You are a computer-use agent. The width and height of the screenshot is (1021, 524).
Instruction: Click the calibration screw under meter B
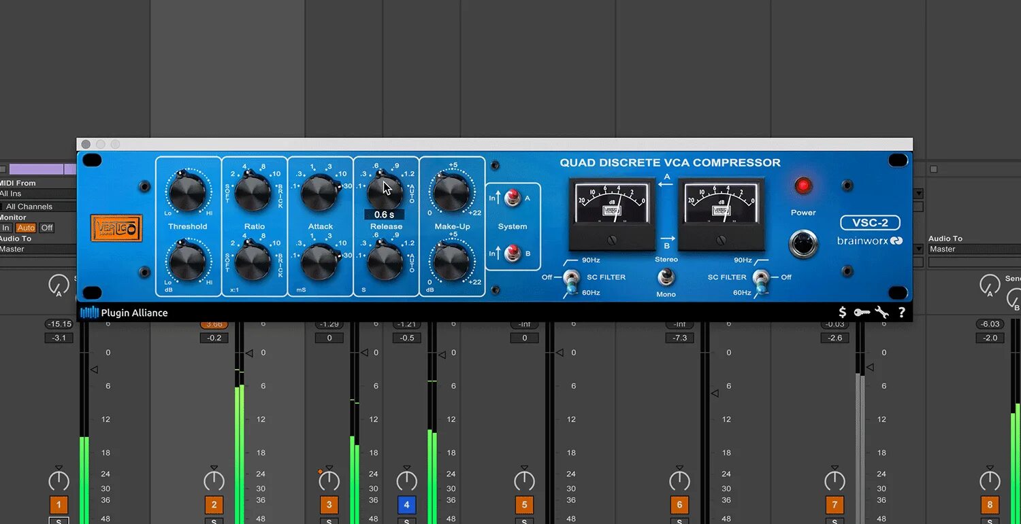[721, 239]
